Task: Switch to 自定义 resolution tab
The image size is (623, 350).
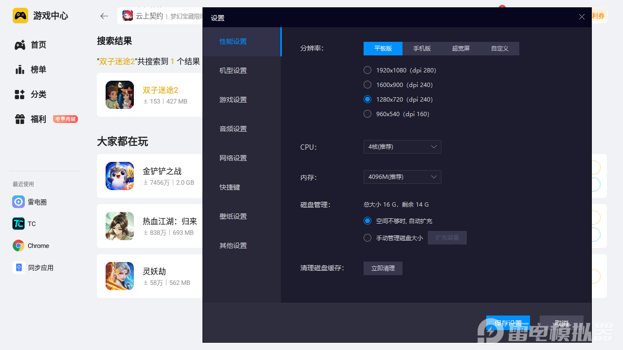Action: tap(500, 49)
